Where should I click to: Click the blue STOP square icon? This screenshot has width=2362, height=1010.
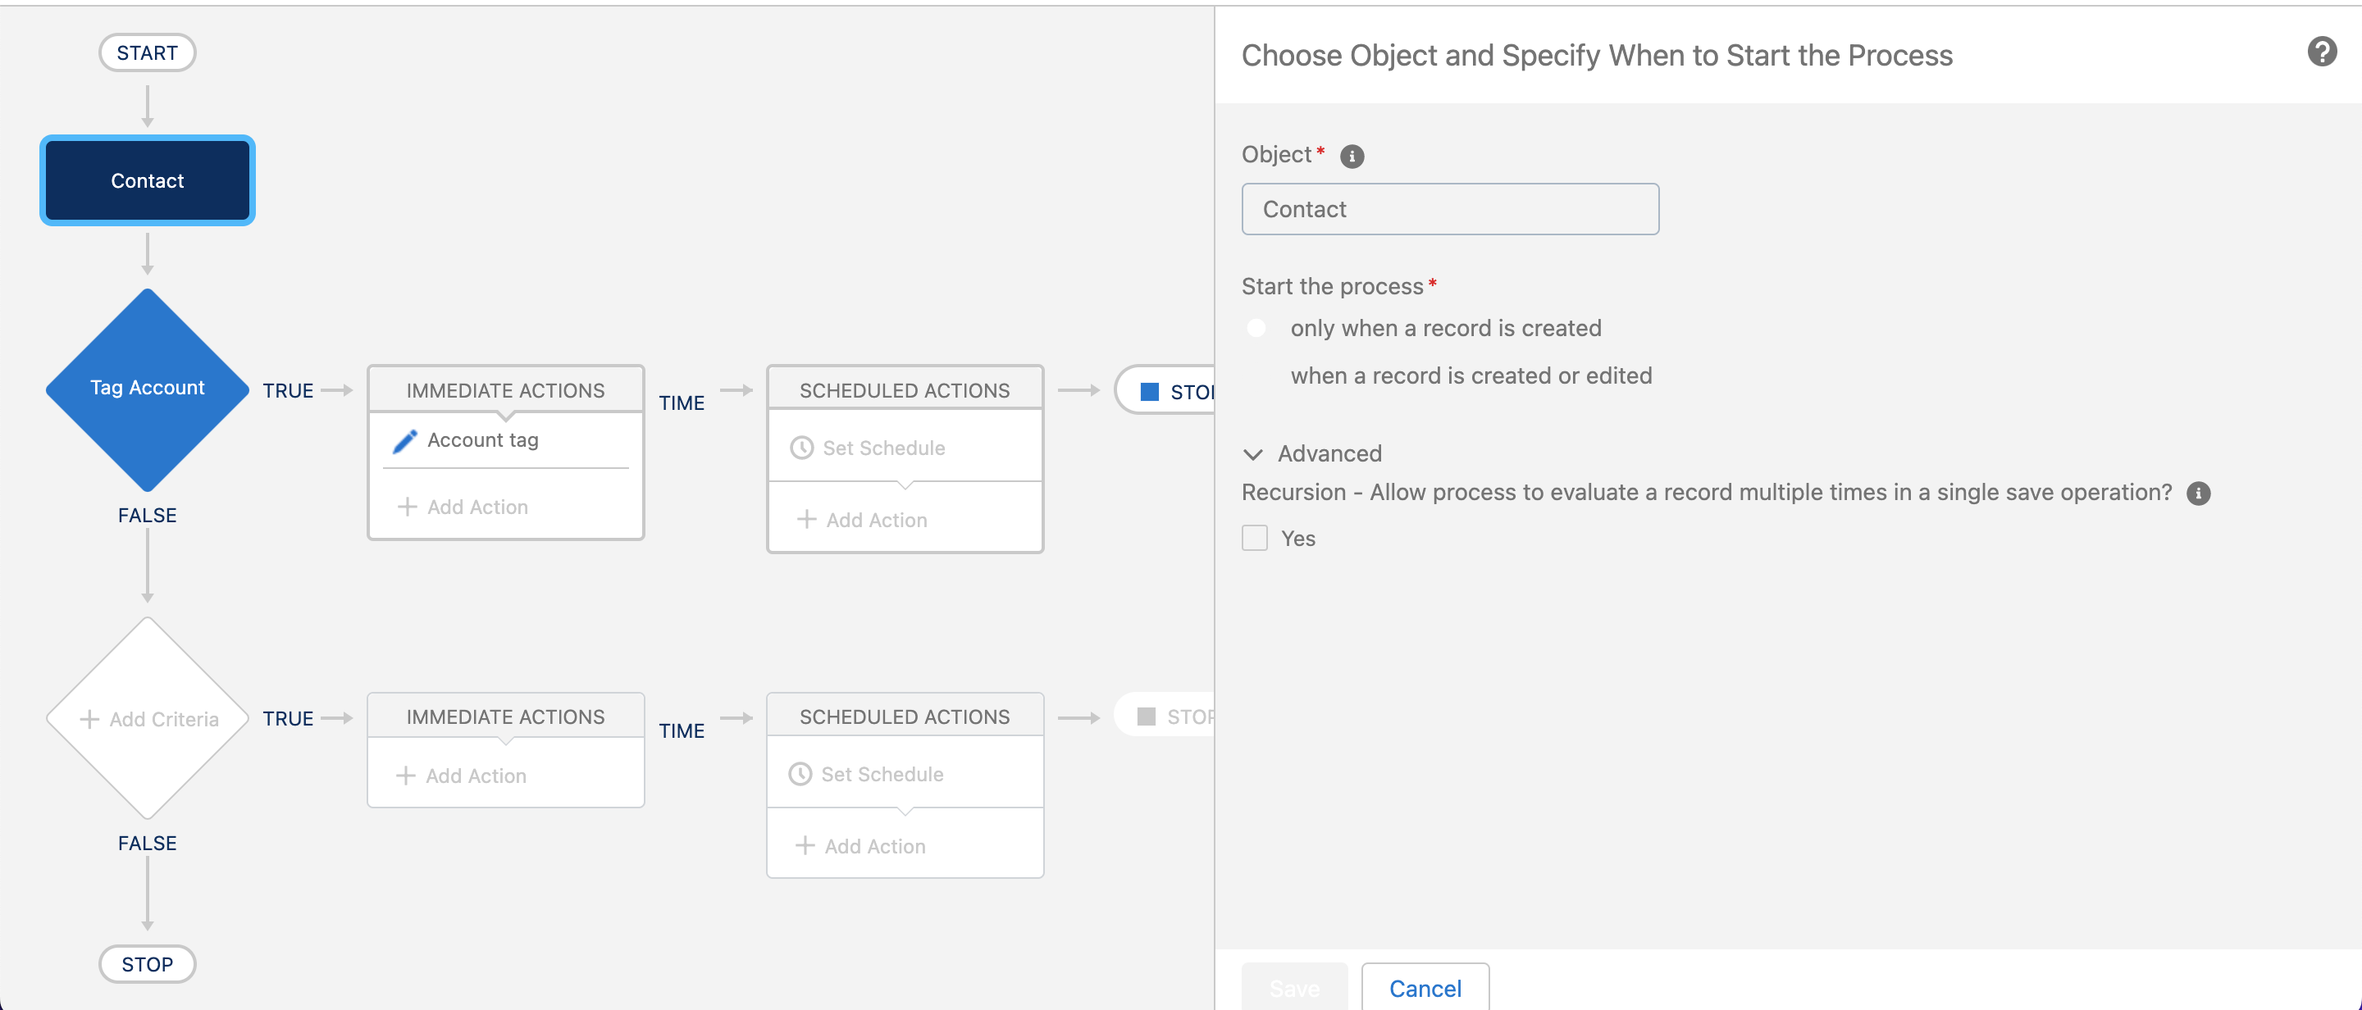(x=1149, y=392)
